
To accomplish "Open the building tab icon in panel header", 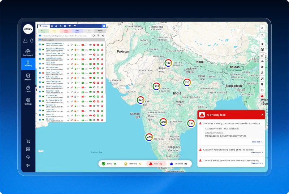I will [52, 26].
